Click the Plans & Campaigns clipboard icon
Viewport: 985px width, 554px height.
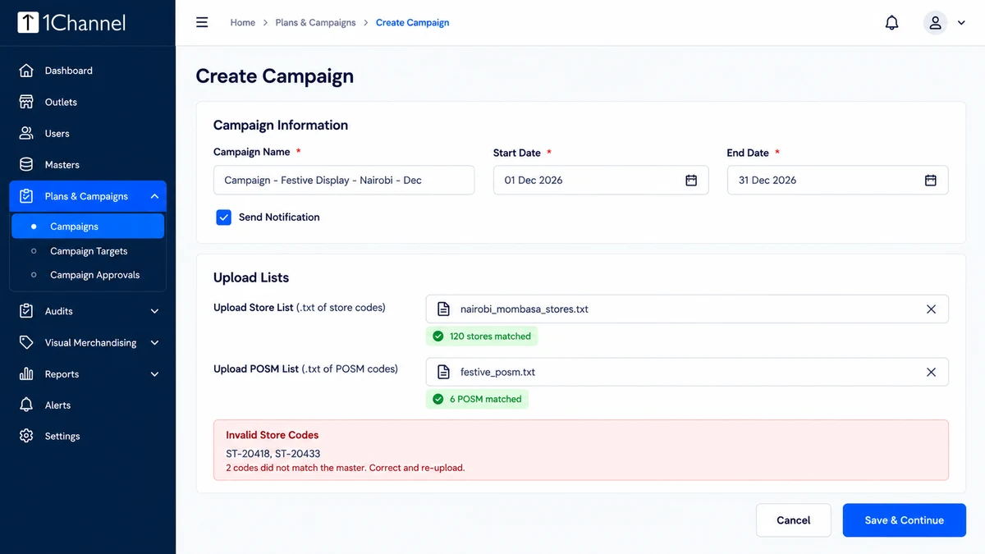(x=26, y=196)
